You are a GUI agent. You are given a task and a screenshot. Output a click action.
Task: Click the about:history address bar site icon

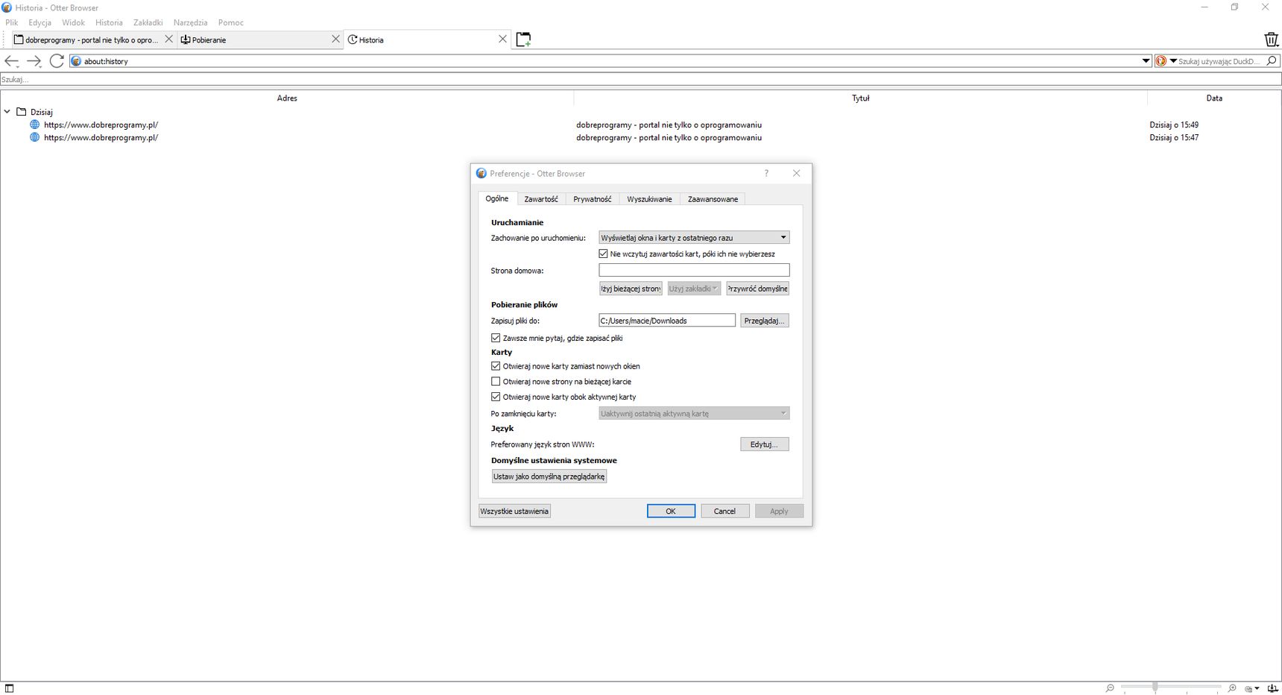[x=76, y=61]
